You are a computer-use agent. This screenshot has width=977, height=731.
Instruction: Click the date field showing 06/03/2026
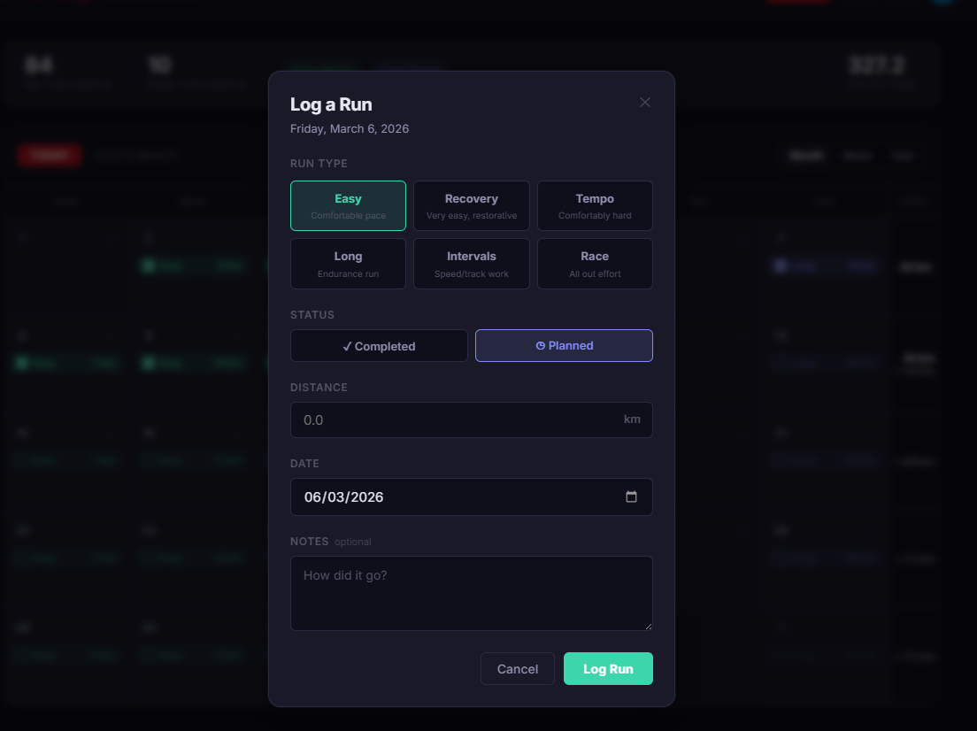(x=471, y=496)
